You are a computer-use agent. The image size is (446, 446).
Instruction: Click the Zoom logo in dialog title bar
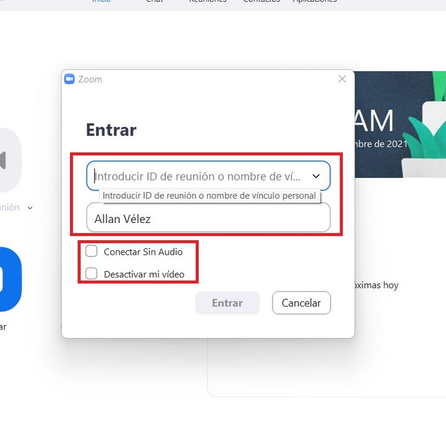(x=69, y=79)
